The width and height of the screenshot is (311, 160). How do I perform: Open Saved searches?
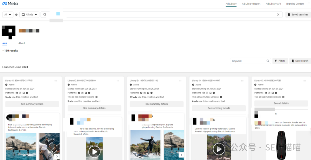[x=298, y=15]
